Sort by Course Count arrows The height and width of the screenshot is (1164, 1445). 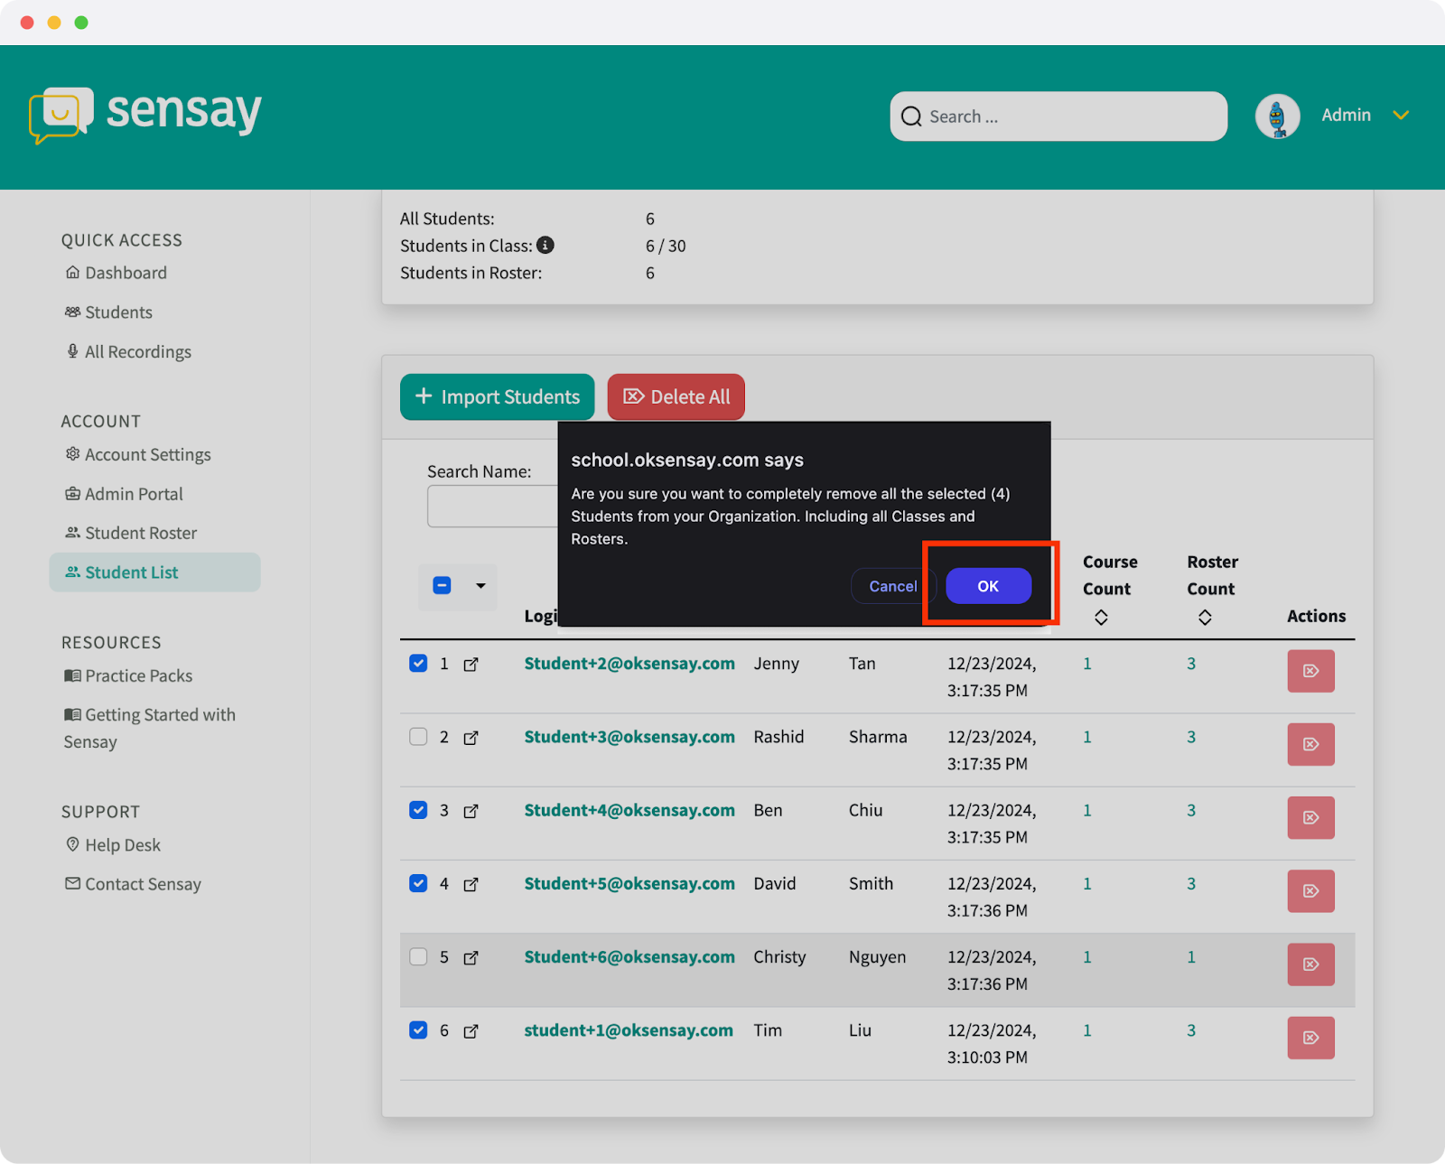1101,618
